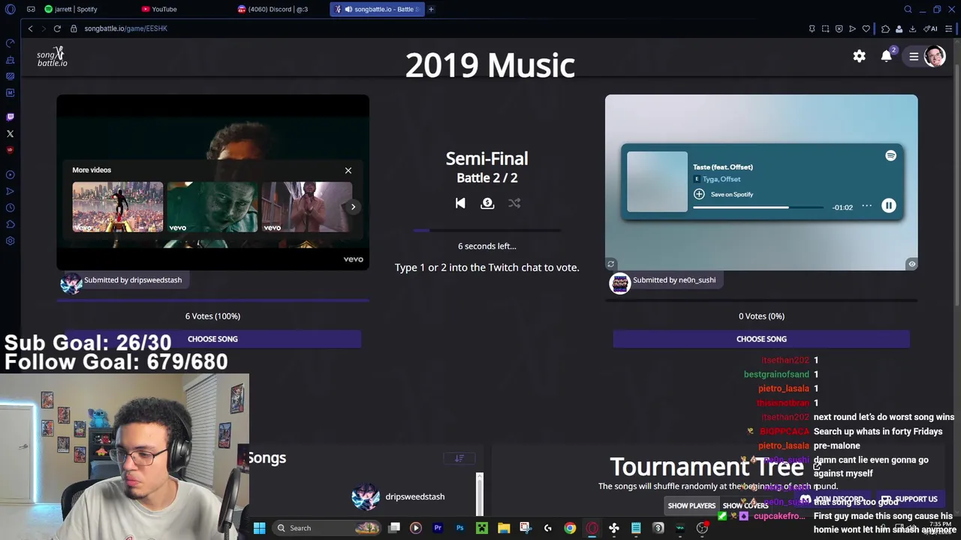This screenshot has width=961, height=540.
Task: Click the Spotify logo in the embed
Action: point(890,156)
